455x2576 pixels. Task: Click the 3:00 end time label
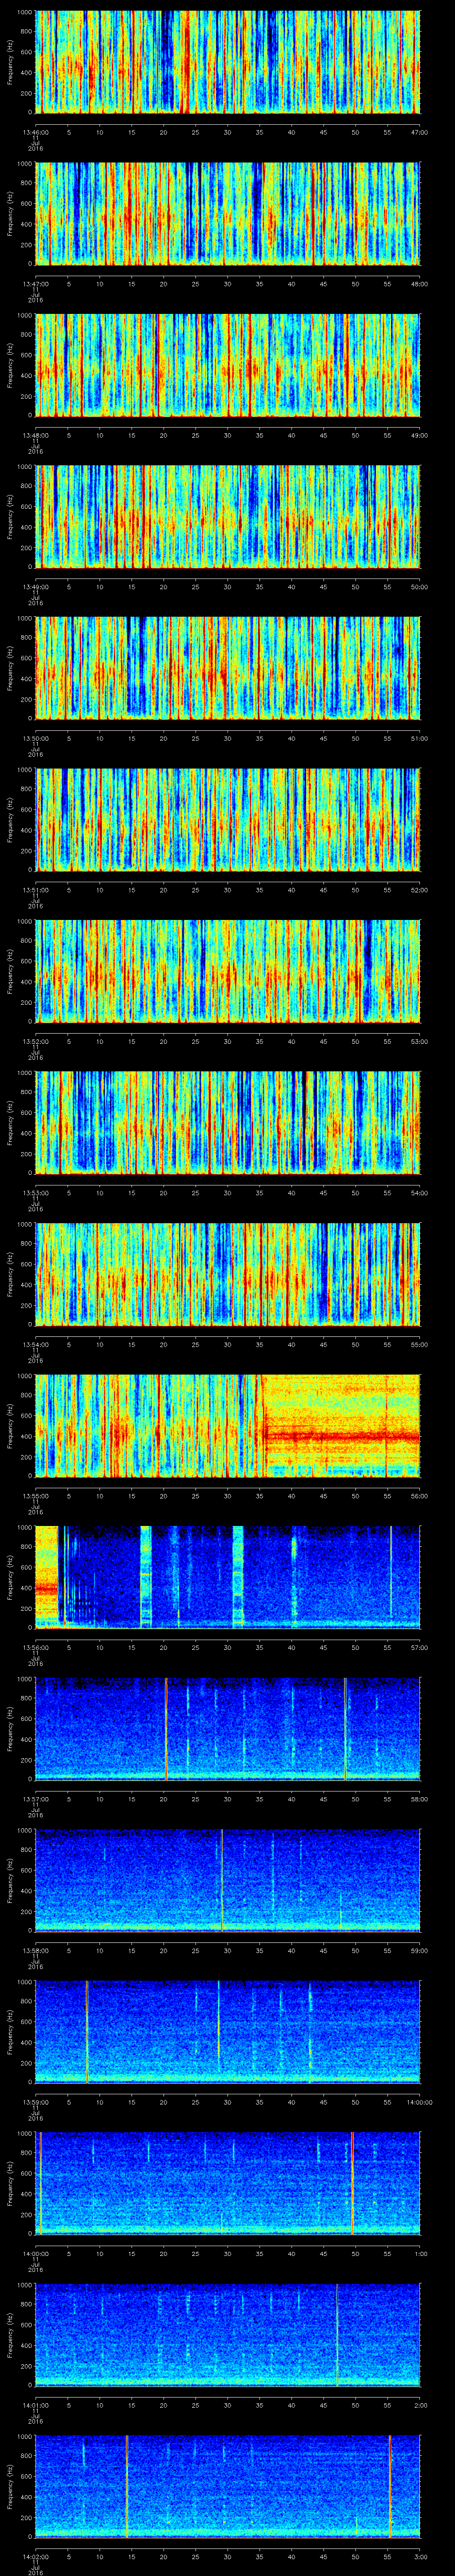click(420, 2556)
